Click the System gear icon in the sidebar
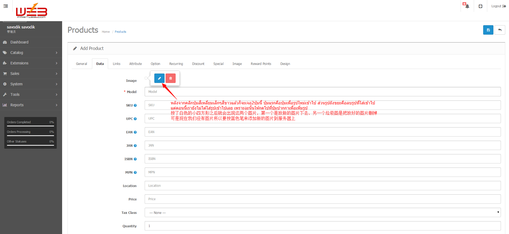This screenshot has height=234, width=509. tap(5, 84)
